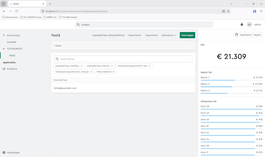Open the Importeren menu item

point(135,35)
